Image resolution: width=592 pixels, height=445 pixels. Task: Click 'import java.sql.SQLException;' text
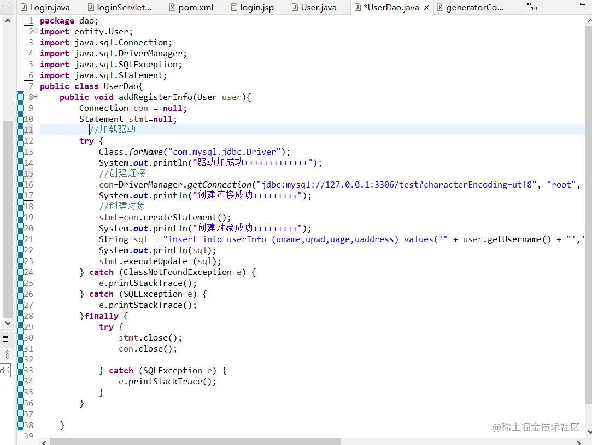110,65
